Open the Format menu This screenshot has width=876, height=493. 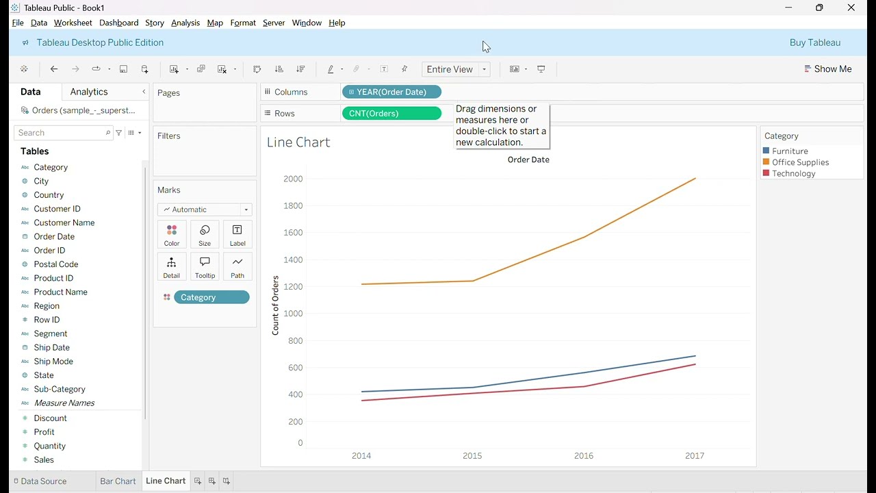[243, 23]
